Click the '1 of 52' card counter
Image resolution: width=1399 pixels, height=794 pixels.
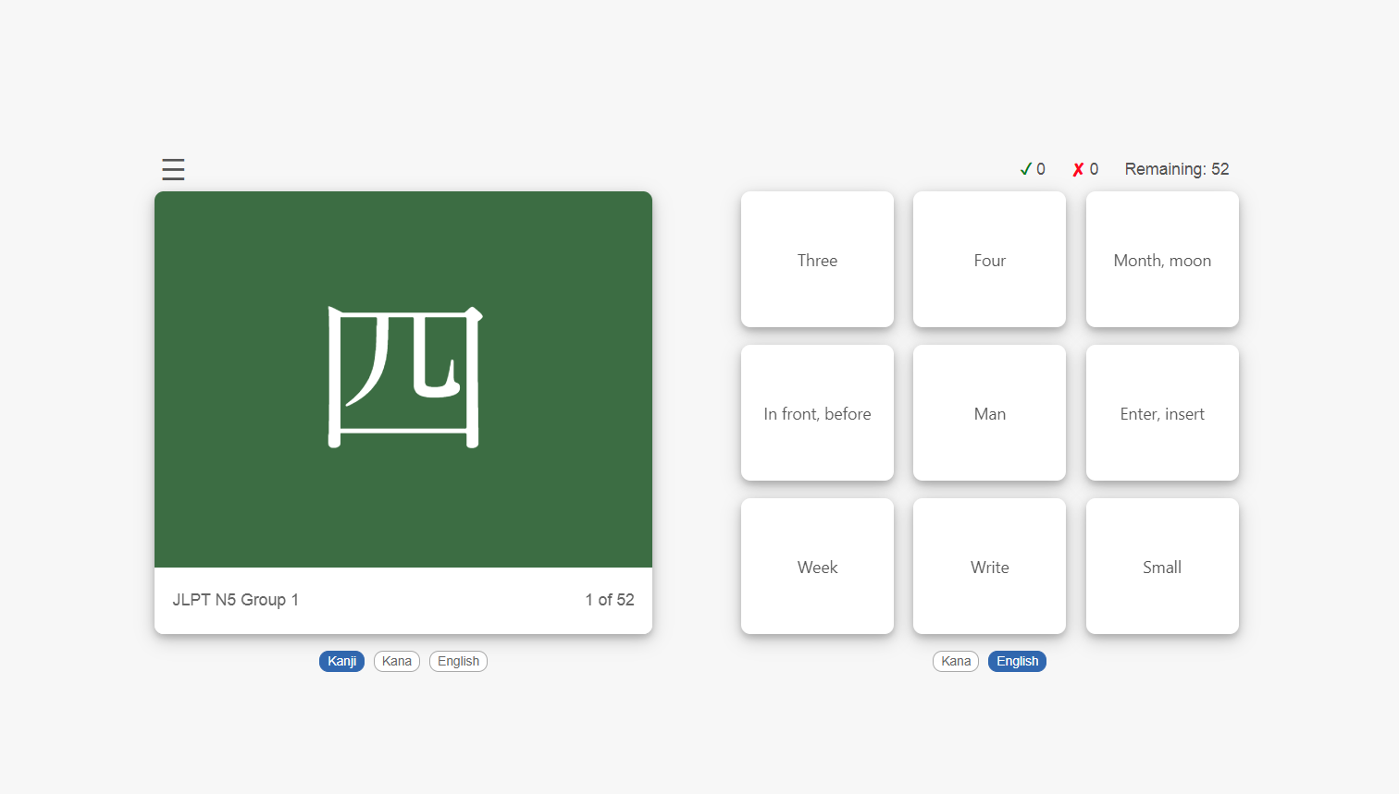(x=610, y=600)
